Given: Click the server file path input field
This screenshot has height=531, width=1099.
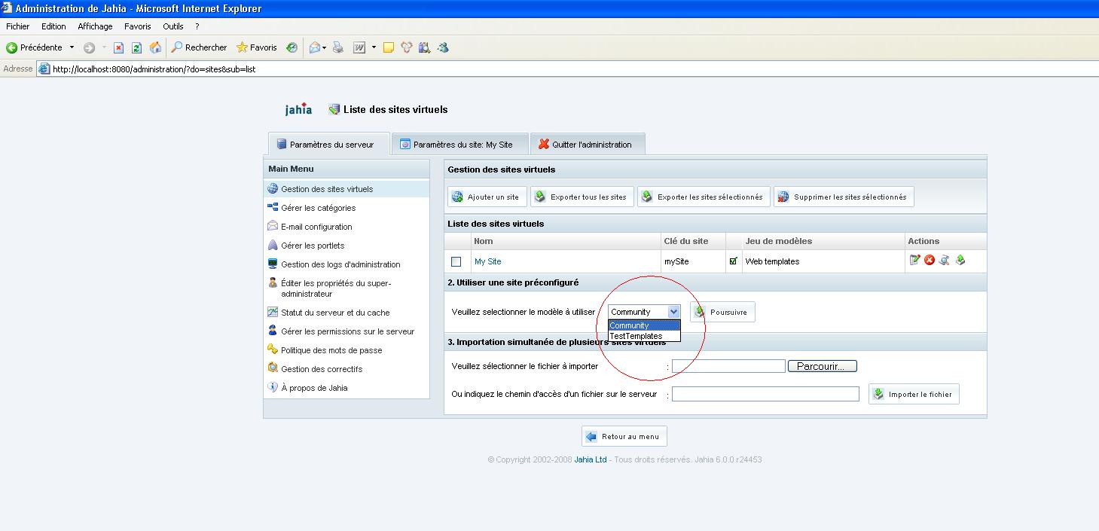Looking at the screenshot, I should (x=765, y=394).
